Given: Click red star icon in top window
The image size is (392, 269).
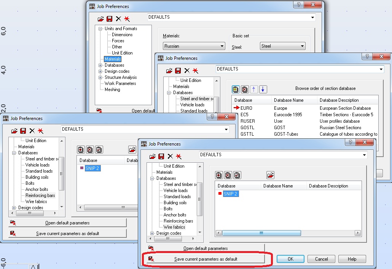Looking at the screenshot, I should (x=127, y=19).
